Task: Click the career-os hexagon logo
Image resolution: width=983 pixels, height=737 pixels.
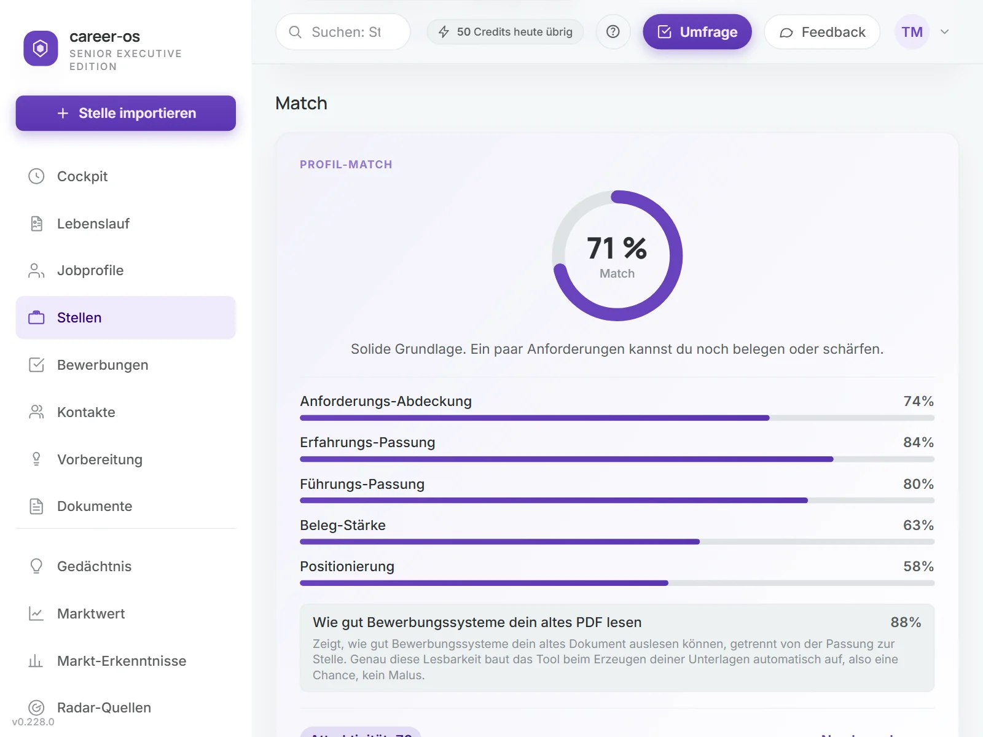Action: tap(41, 48)
